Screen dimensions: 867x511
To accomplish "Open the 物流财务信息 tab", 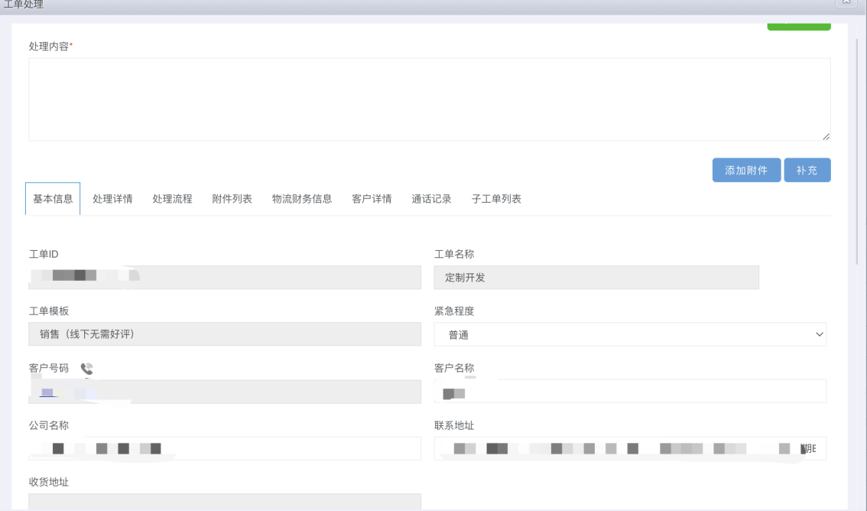I will pos(302,199).
